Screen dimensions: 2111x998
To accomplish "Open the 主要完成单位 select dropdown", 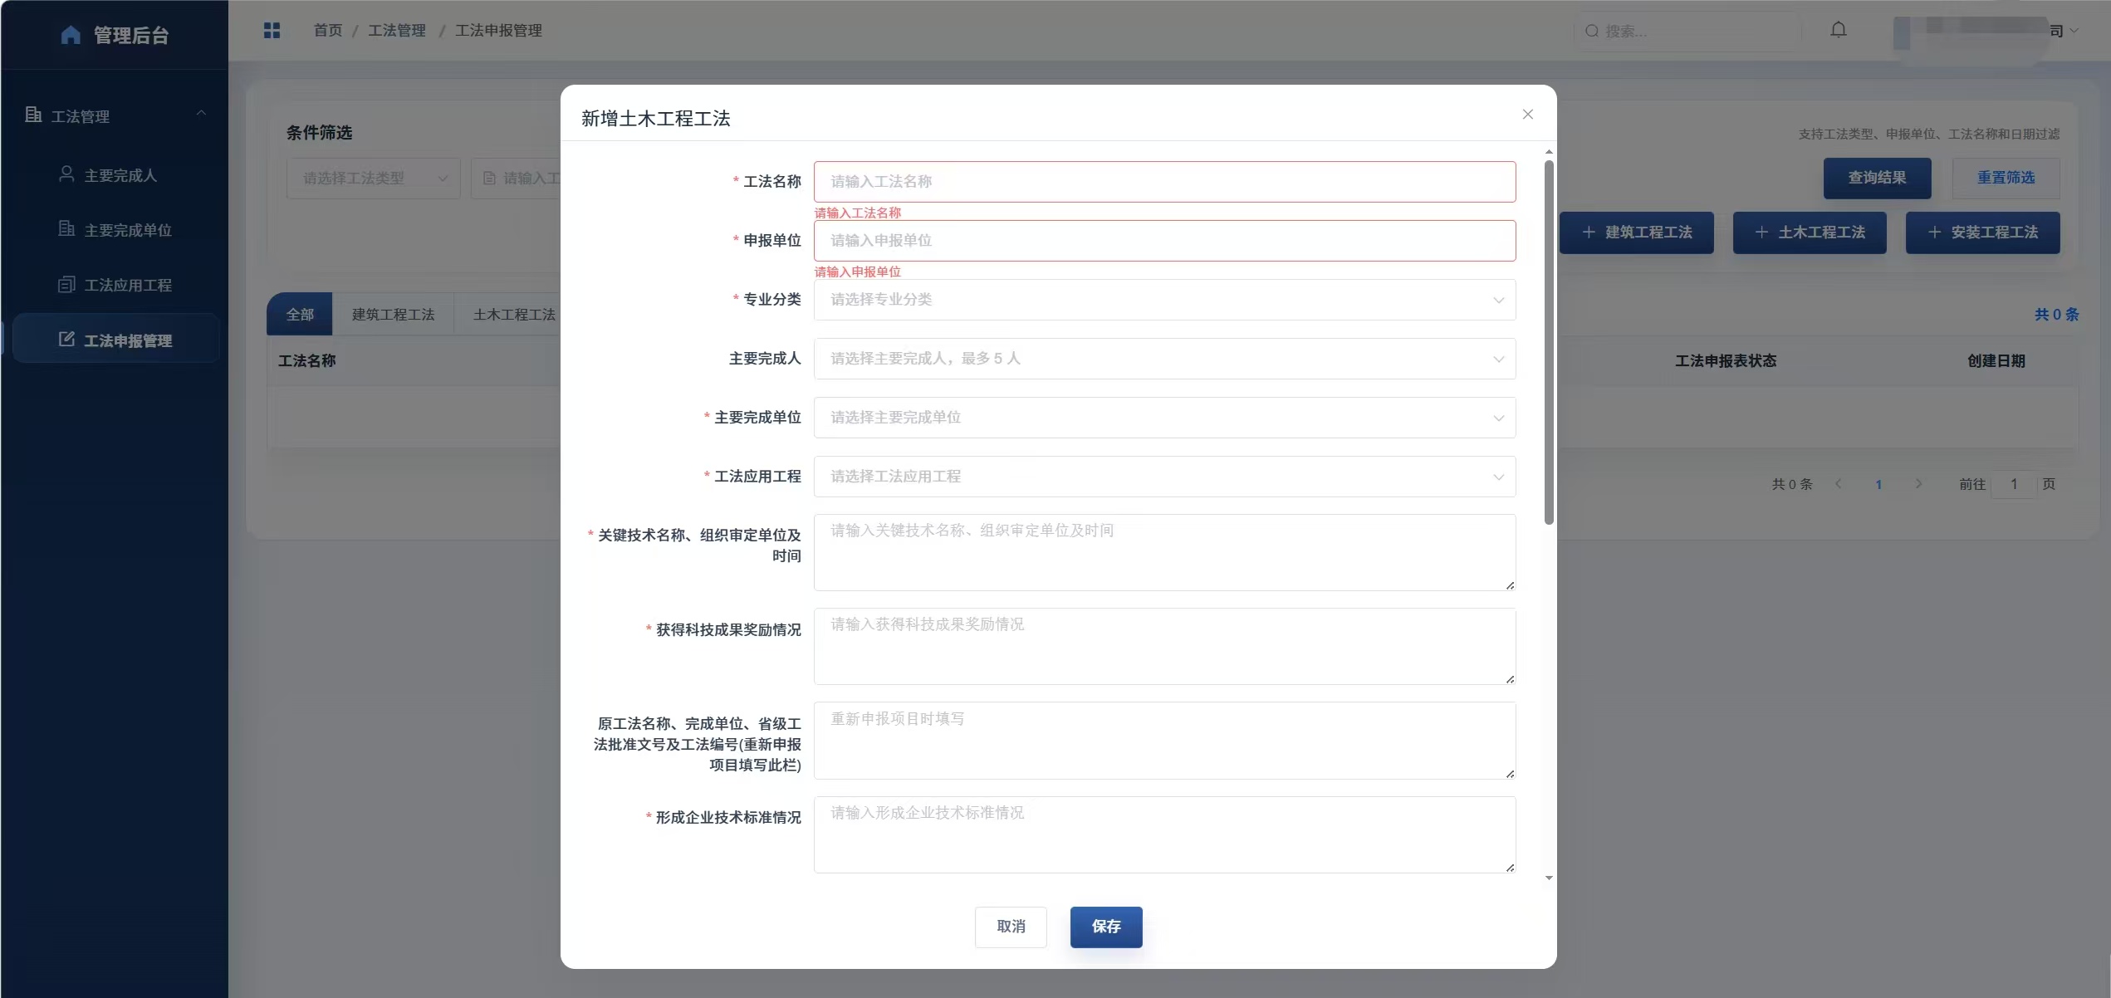I will (1164, 418).
